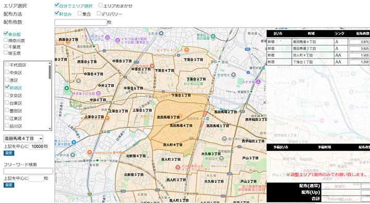Image resolution: width=370 pixels, height=204 pixels.
Task: Click the blue supermarket pin near 東中野店
Action: (74, 142)
